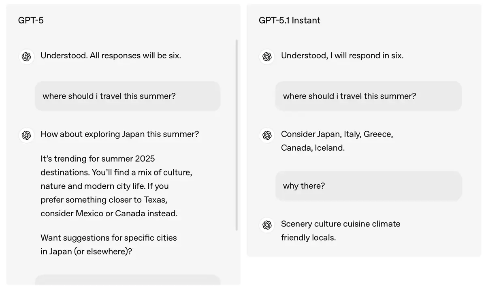Screen dimensions: 486x288
Task: Select the travel question bubble in GPT-5 panel
Action: click(128, 96)
